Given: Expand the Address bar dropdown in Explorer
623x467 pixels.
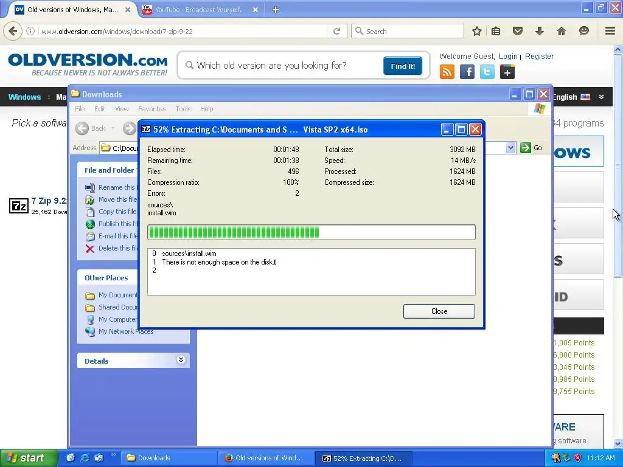Looking at the screenshot, I should click(x=510, y=148).
